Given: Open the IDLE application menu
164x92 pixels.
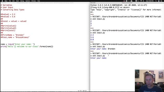Looking at the screenshot, I should 6,1.
